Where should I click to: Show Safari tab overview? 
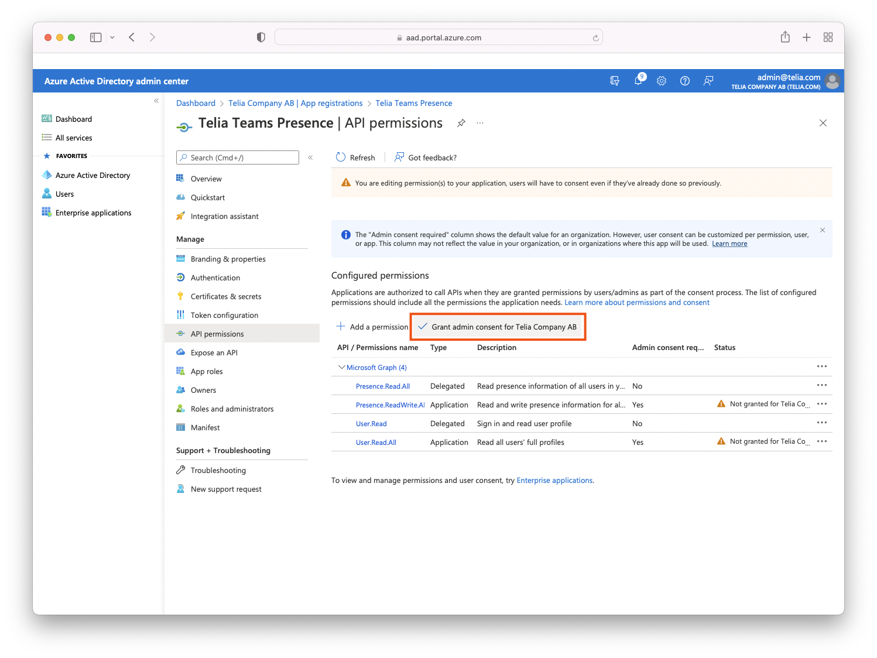click(828, 37)
